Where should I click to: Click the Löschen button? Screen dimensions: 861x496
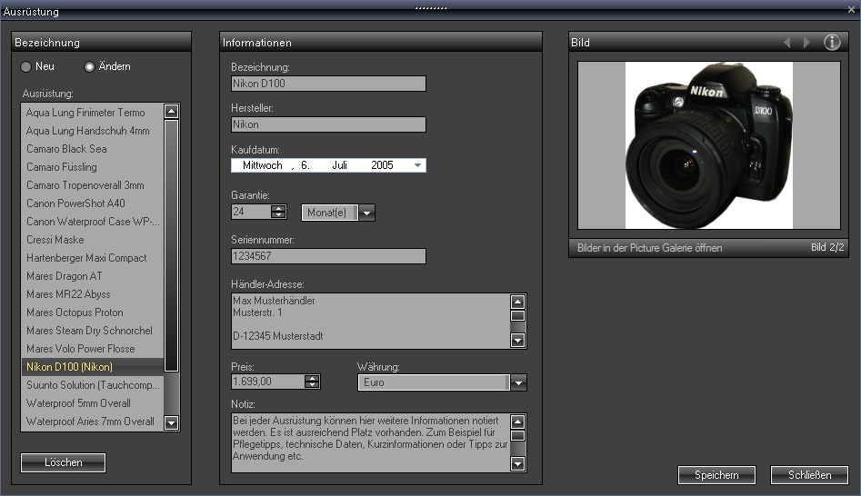[x=64, y=462]
